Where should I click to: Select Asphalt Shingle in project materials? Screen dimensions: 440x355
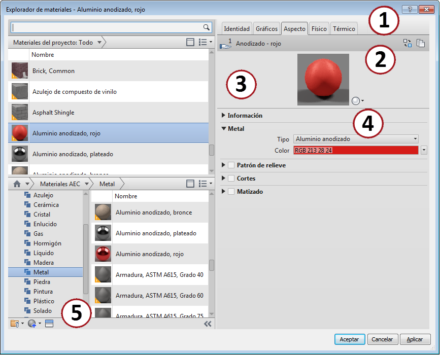tap(108, 112)
